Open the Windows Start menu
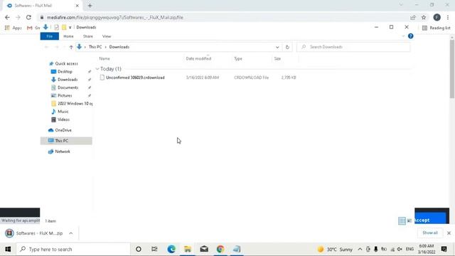Viewport: 455px width, 256px height. 8,249
